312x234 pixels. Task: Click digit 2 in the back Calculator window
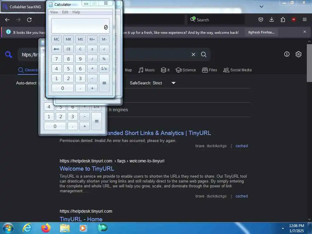pyautogui.click(x=61, y=116)
